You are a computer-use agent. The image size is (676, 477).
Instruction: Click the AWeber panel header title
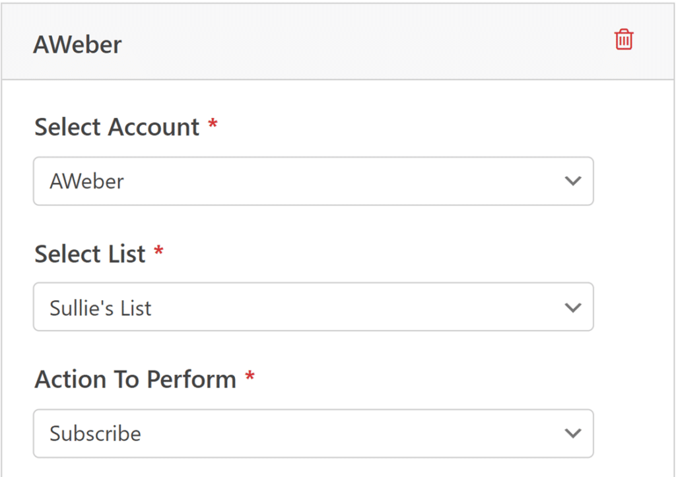(77, 45)
